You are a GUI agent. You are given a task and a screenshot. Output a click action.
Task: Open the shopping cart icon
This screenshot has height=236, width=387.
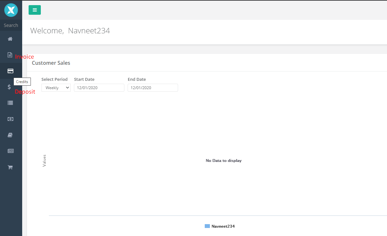pyautogui.click(x=10, y=167)
